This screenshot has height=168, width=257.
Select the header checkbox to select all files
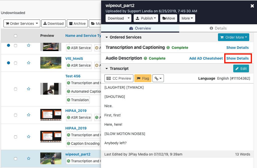point(16,36)
